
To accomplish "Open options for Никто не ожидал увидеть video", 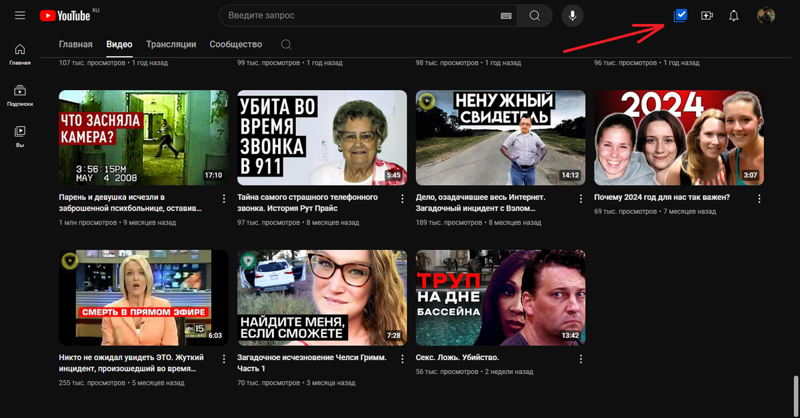I will point(223,359).
